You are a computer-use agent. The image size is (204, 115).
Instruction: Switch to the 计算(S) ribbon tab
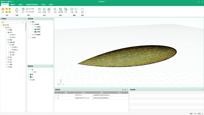coord(44,5)
